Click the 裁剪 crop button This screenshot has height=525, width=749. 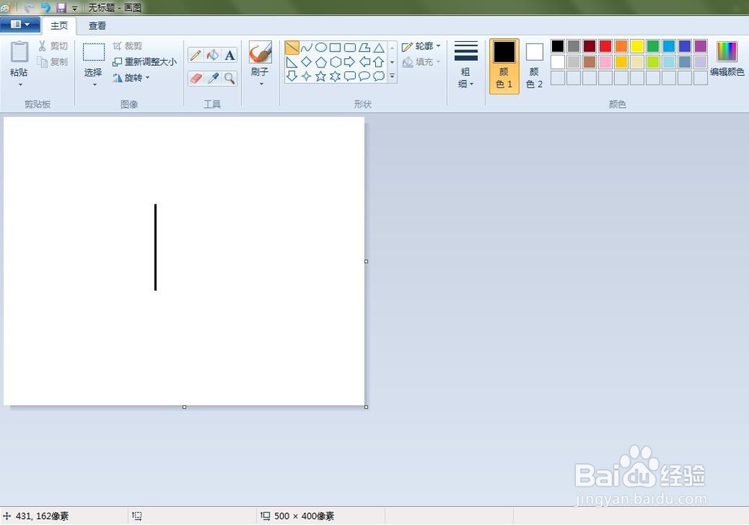point(127,46)
